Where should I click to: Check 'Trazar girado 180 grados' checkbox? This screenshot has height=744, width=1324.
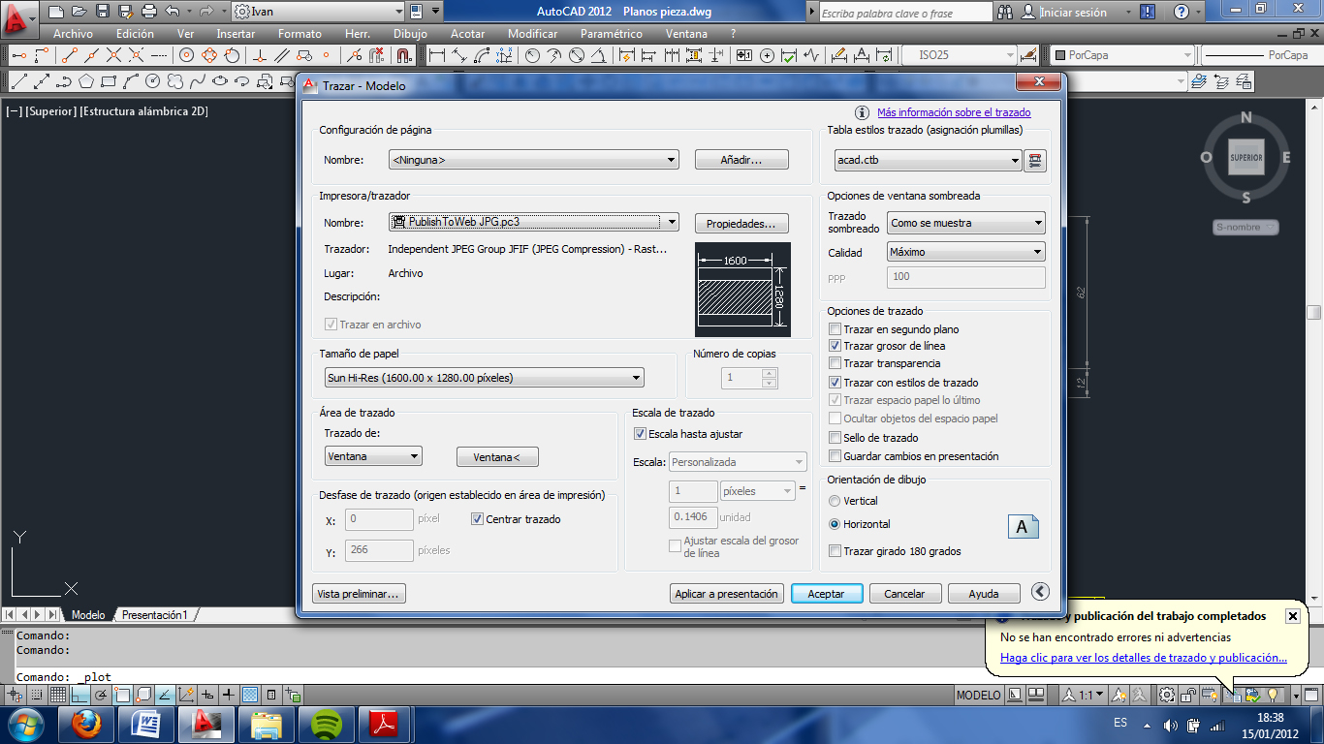pos(835,551)
